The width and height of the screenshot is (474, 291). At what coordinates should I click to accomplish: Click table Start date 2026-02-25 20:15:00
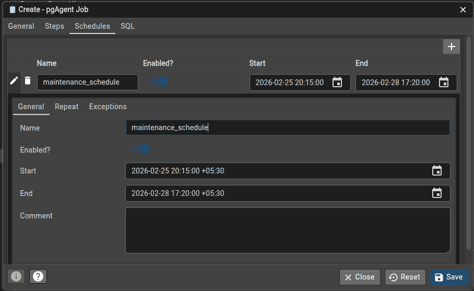(290, 83)
